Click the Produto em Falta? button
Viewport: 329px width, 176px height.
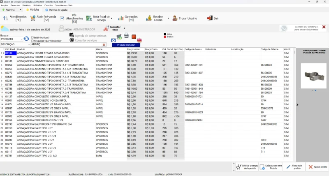[126, 45]
